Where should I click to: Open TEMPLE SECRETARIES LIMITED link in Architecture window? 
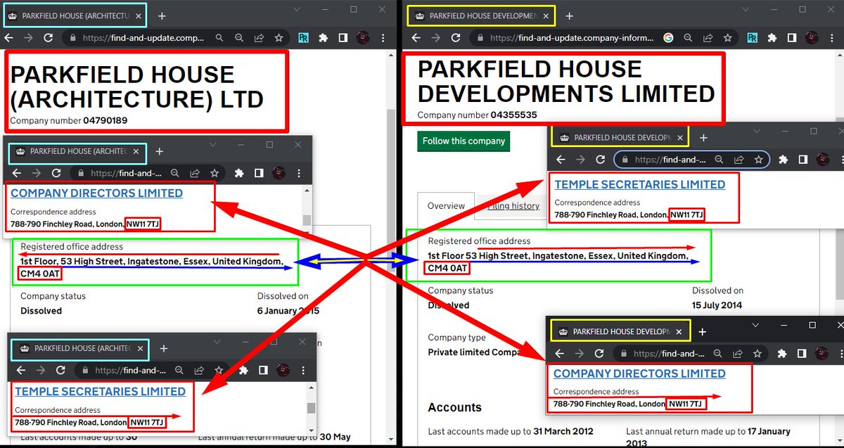[100, 392]
